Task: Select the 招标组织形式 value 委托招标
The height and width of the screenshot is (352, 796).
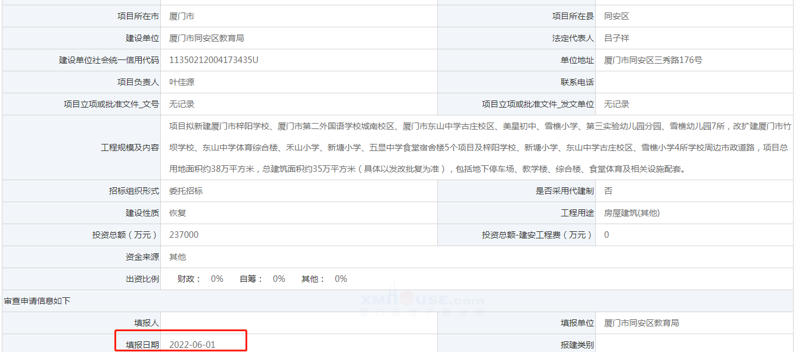Action: (x=186, y=191)
